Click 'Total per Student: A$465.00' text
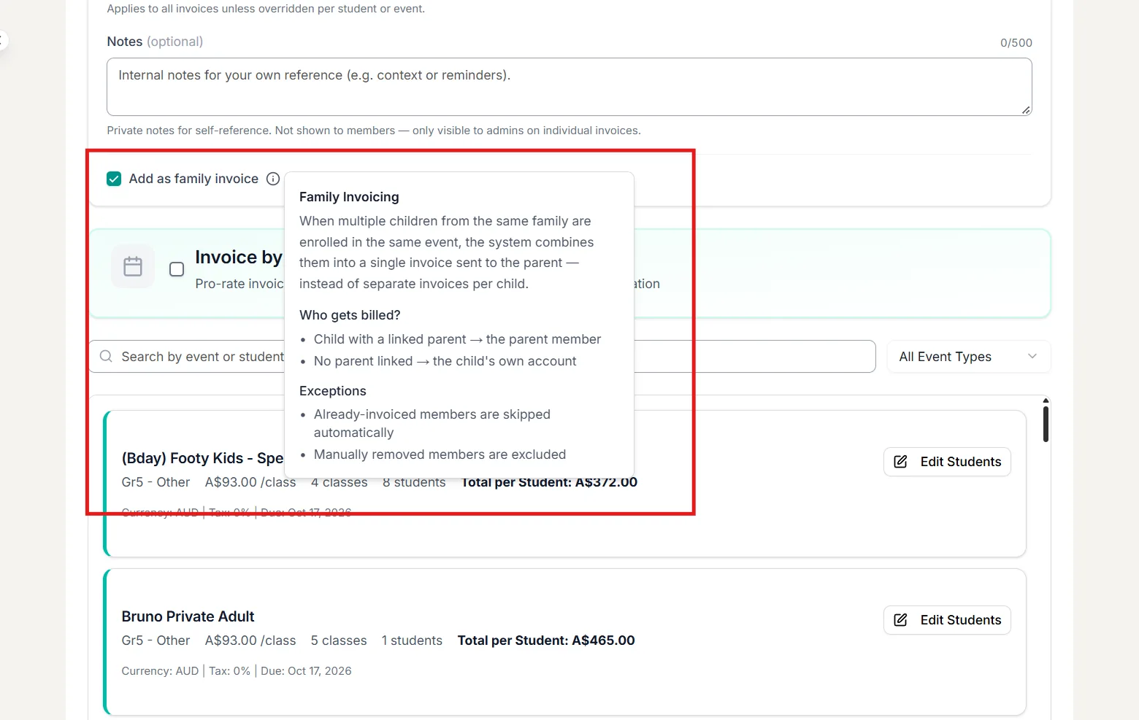This screenshot has width=1139, height=720. 546,640
